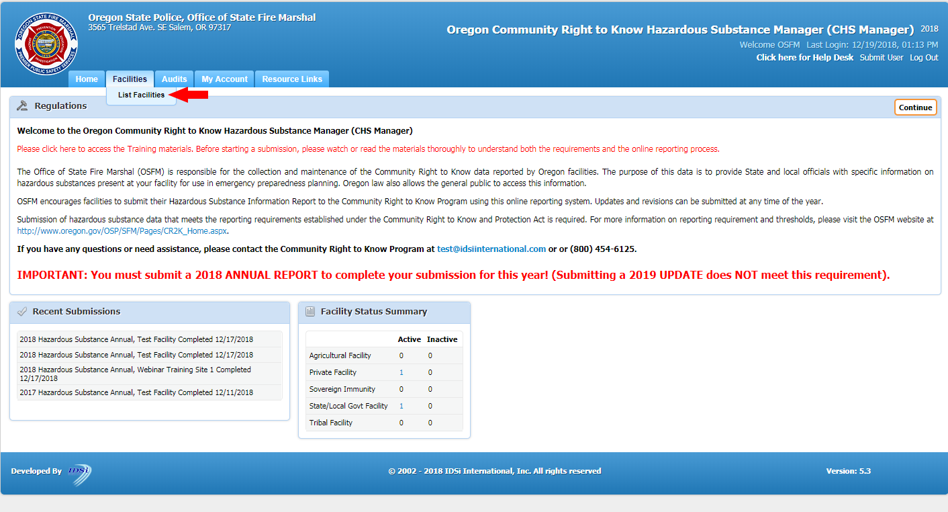Screen dimensions: 948x512
Task: Select the Webinar Training Site 1 submission
Action: click(149, 374)
